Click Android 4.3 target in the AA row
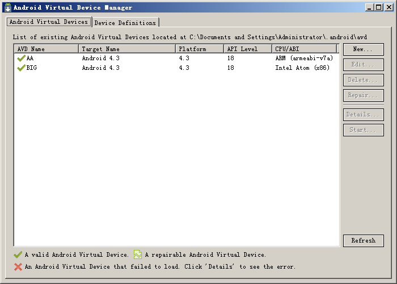The image size is (397, 284). (x=101, y=59)
